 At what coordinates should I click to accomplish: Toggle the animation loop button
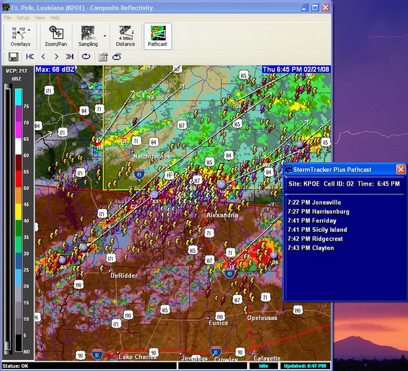85,57
